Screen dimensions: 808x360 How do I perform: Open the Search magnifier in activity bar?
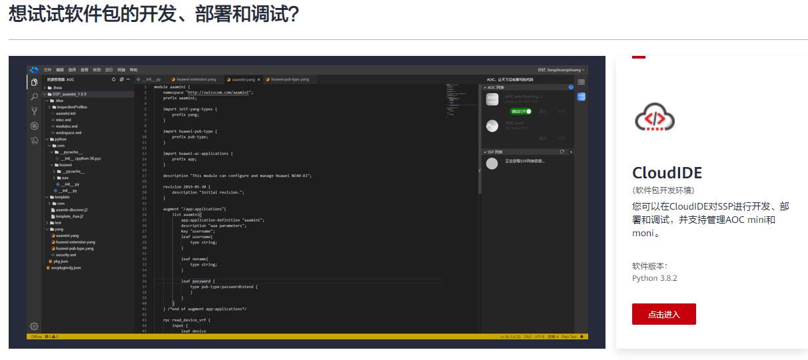tap(34, 96)
